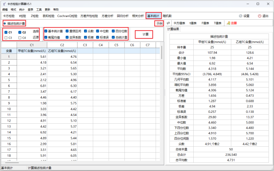Viewport: 274px width, 171px height.
Task: Switch to the CochranQ检验 tab
Action: [67, 16]
